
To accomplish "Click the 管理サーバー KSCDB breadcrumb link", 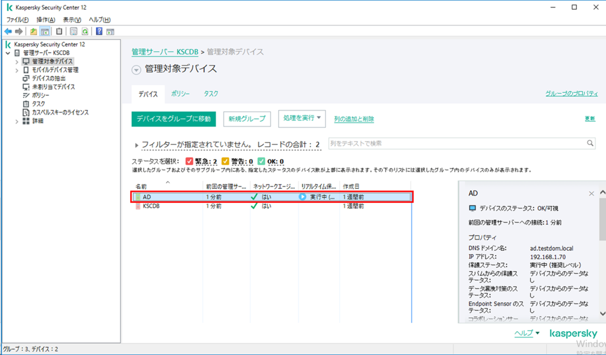I will pos(165,52).
